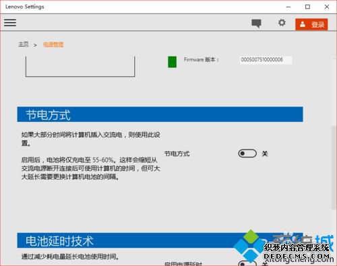Viewport: 337px width, 266px height.
Task: Go to 主页 in the breadcrumb
Action: point(24,44)
